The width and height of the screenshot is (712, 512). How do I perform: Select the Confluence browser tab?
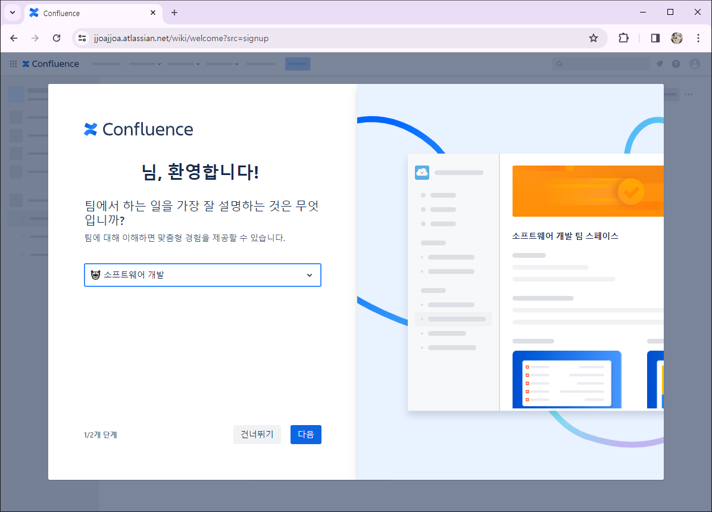(93, 13)
